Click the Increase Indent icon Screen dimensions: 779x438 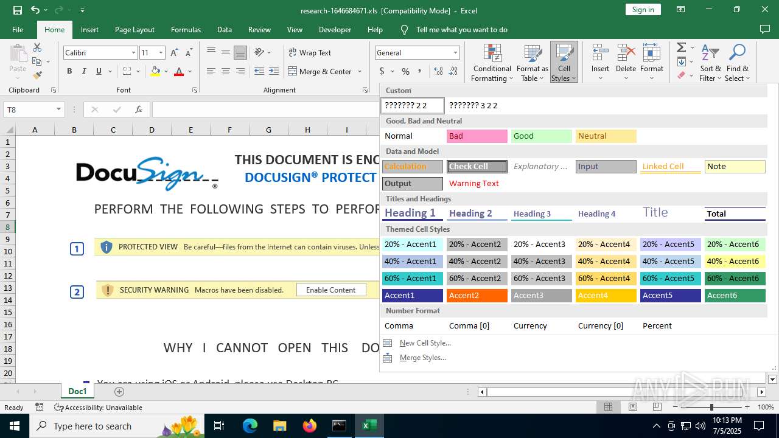point(274,71)
